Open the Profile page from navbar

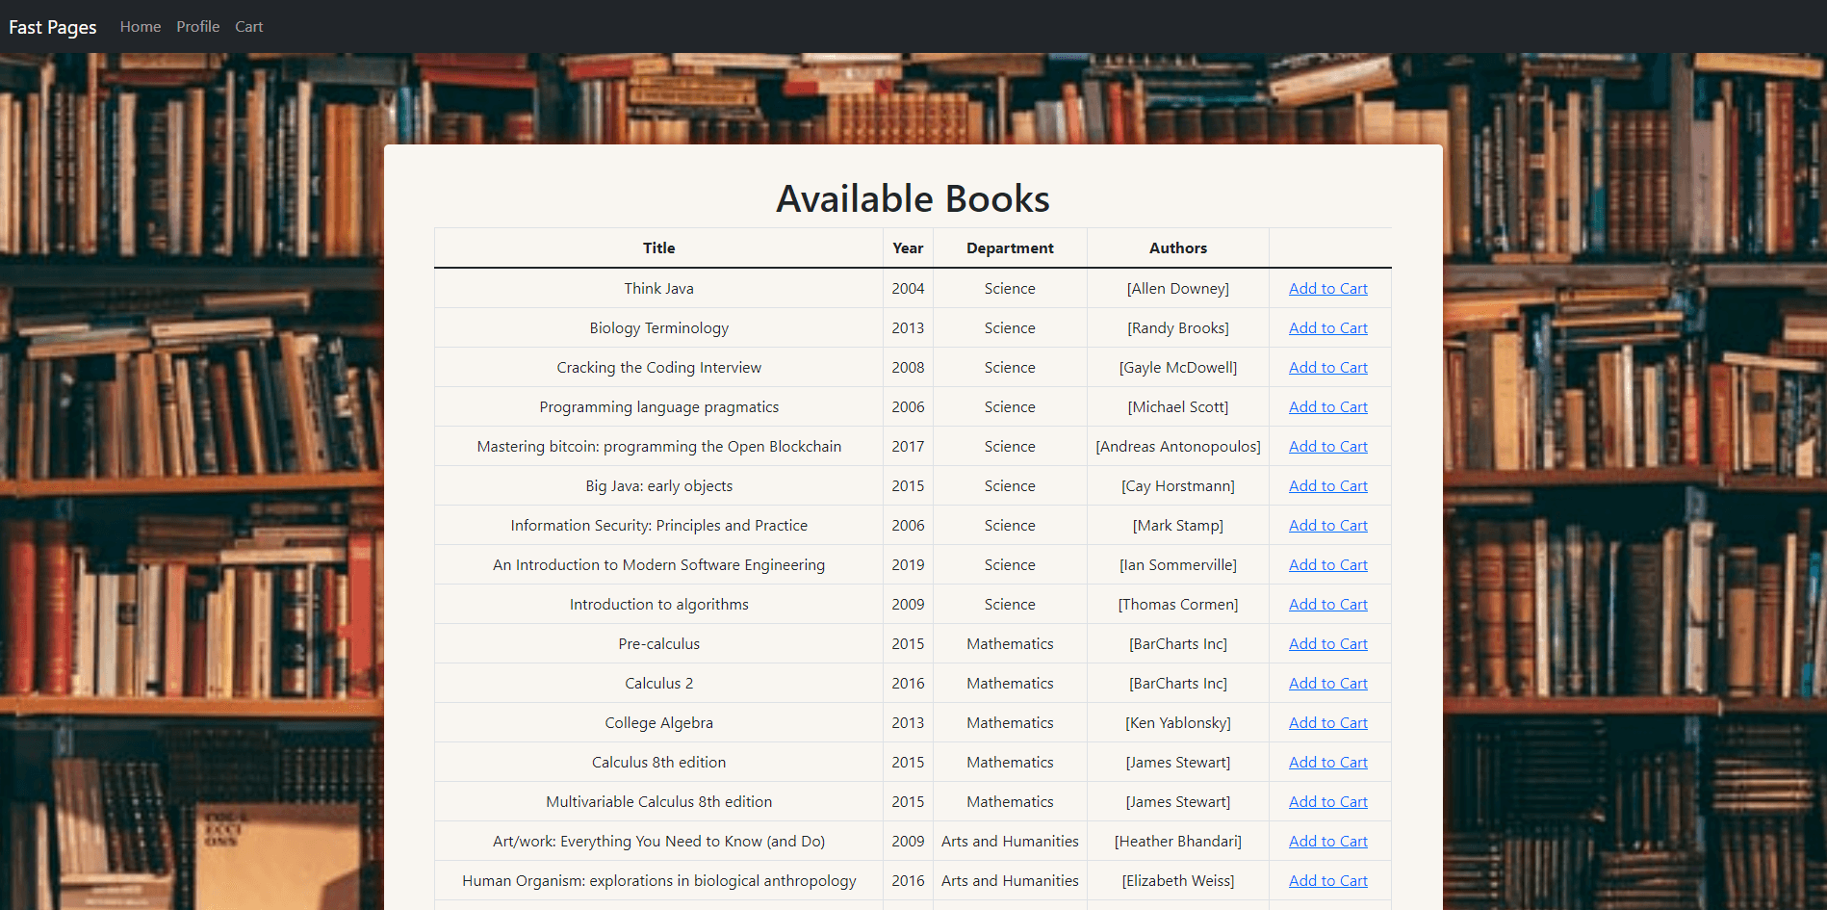(197, 26)
